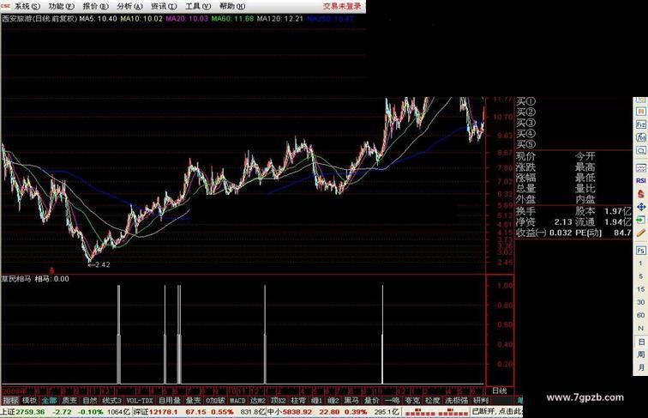Select the 自用量 indicator tab

pos(170,400)
